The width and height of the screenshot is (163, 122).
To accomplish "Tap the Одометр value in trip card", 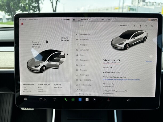I will [58, 87].
